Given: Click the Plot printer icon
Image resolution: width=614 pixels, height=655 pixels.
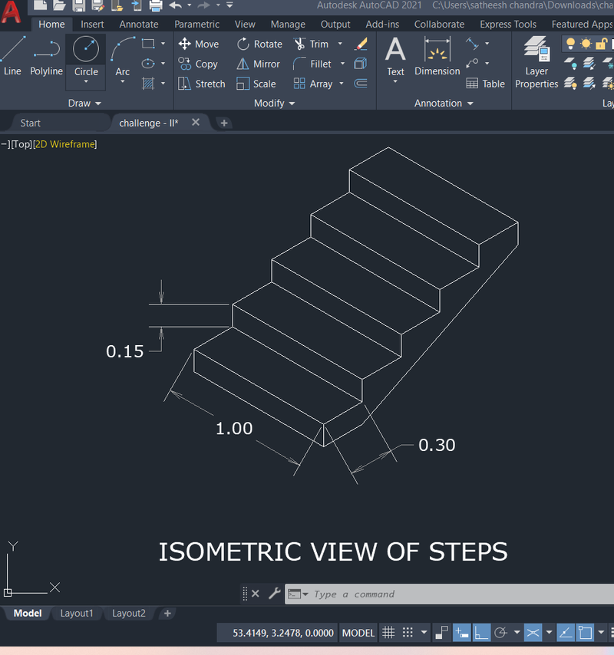Looking at the screenshot, I should pos(156,5).
